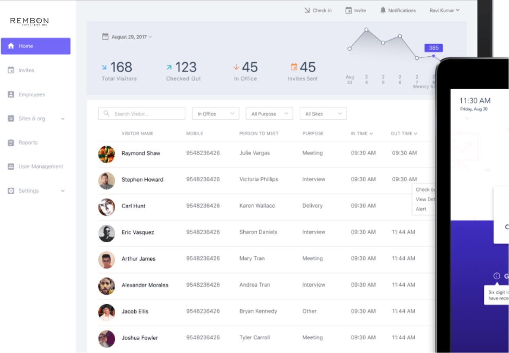509x353 pixels.
Task: Click the Reports clipboard icon
Action: point(11,142)
